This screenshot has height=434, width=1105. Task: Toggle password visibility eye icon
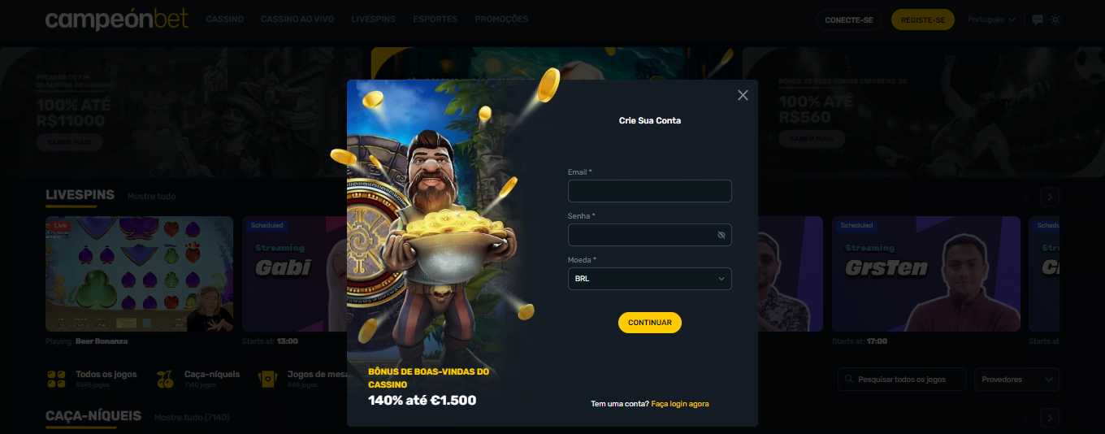click(721, 235)
